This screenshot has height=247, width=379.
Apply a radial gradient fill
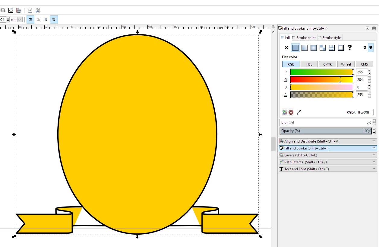[x=313, y=47]
